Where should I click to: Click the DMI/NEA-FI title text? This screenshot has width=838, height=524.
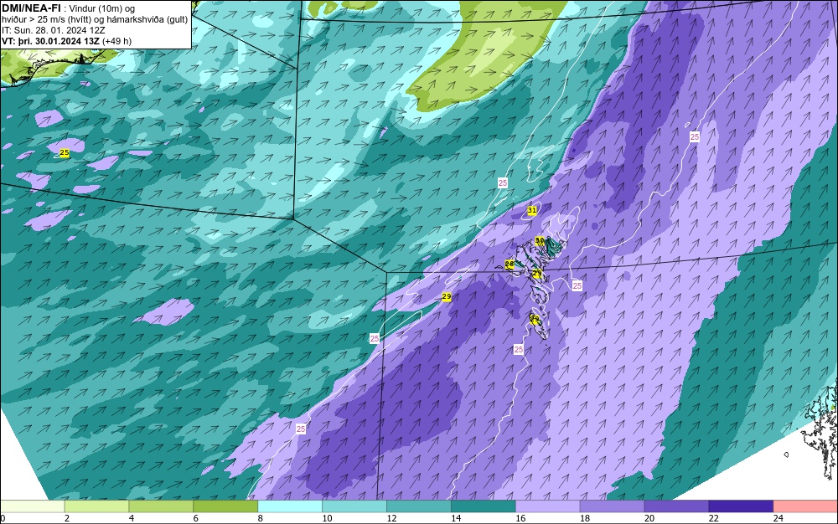(x=31, y=8)
